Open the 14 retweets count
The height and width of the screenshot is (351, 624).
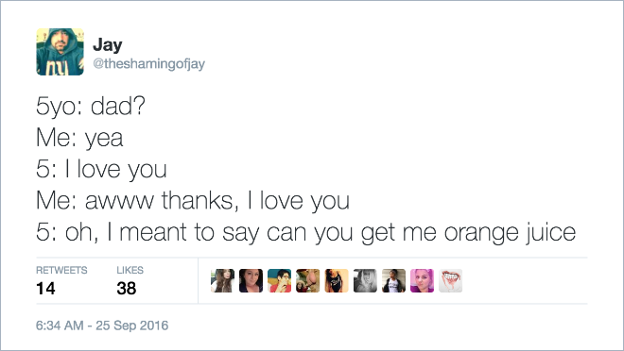tap(45, 289)
